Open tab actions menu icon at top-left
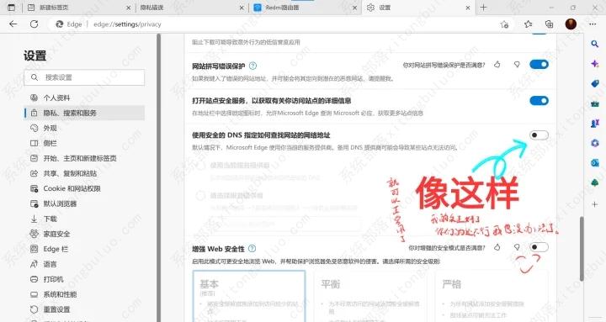The height and width of the screenshot is (322, 606). (x=11, y=8)
